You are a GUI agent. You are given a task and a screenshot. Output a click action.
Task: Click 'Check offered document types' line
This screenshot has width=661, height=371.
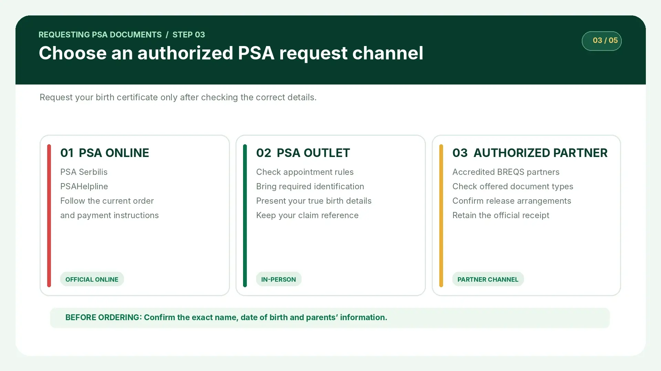(513, 186)
